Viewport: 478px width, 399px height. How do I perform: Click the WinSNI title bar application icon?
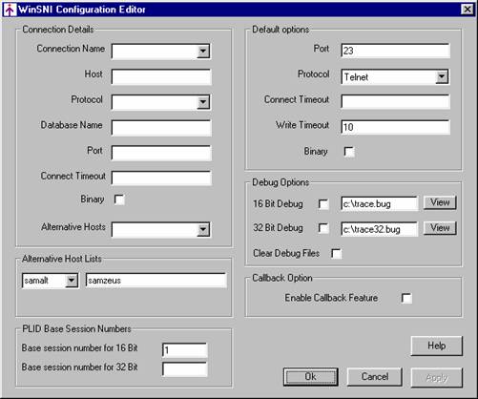click(10, 10)
